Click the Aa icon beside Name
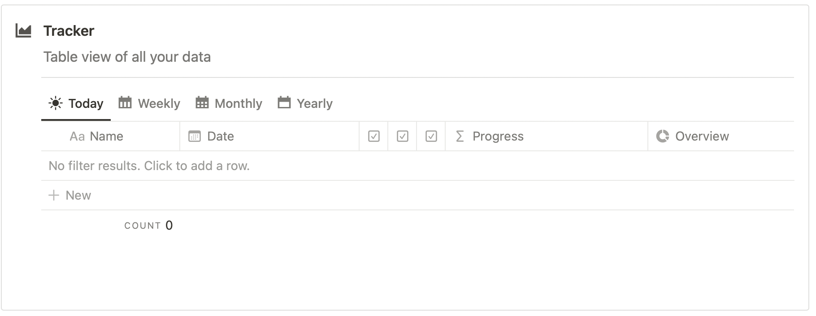 point(77,137)
